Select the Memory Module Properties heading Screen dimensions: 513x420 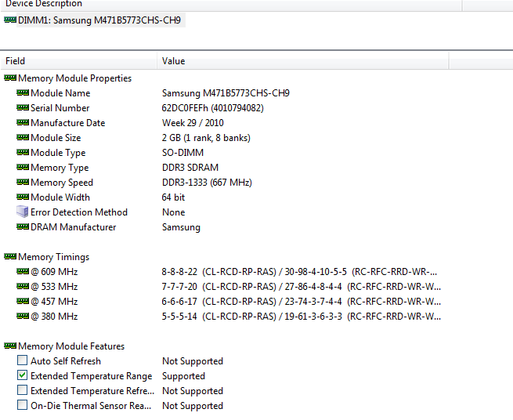pos(75,78)
